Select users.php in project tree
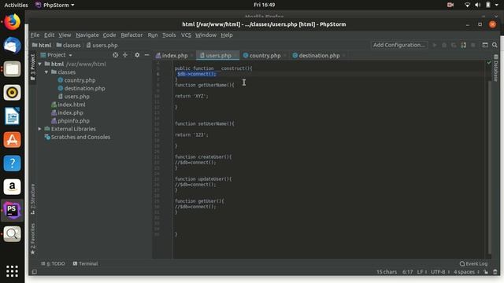This screenshot has height=283, width=504. click(77, 97)
